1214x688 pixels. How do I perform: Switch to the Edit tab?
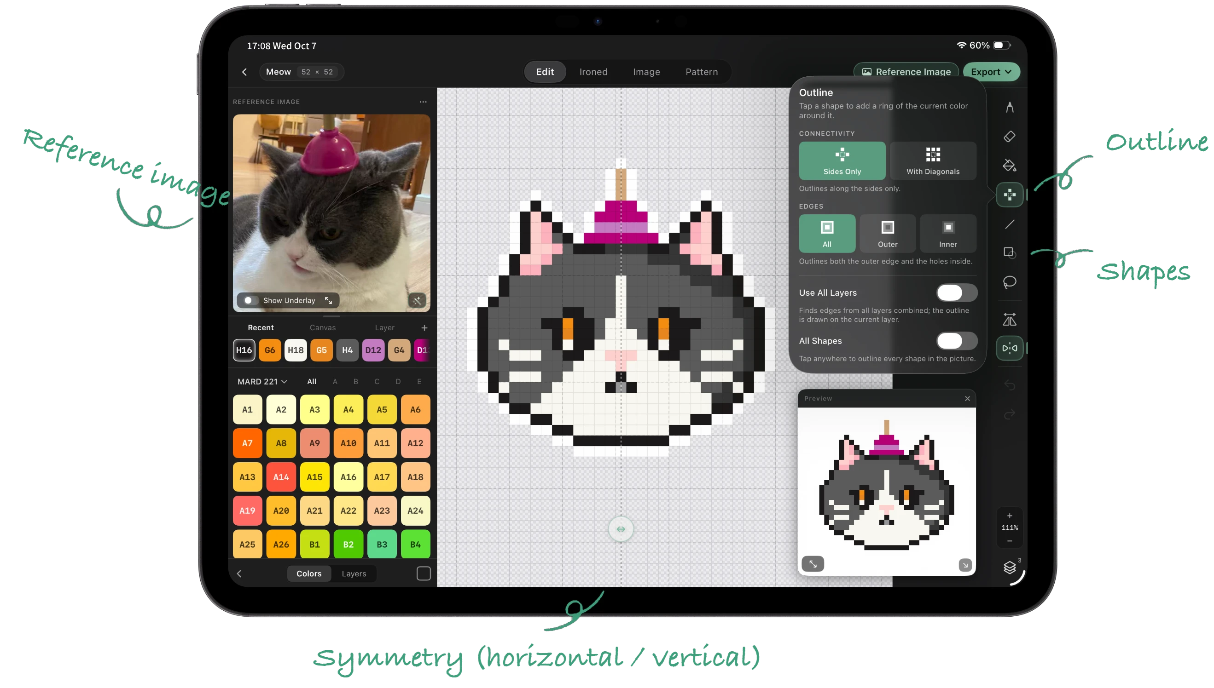[545, 72]
